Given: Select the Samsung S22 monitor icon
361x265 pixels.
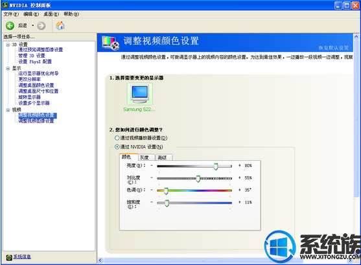Looking at the screenshot, I should click(x=140, y=94).
